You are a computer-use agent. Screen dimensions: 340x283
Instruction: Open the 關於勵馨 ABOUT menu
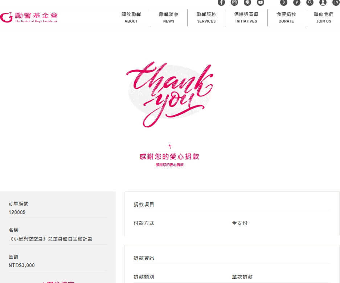[131, 17]
